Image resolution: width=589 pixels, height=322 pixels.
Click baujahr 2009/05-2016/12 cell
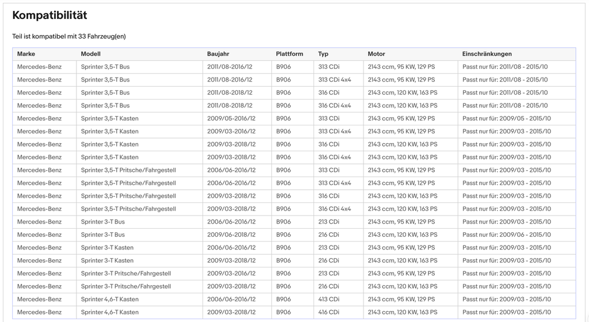(x=237, y=118)
